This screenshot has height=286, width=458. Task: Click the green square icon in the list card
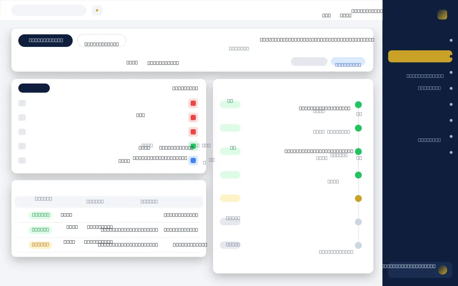coord(193,146)
